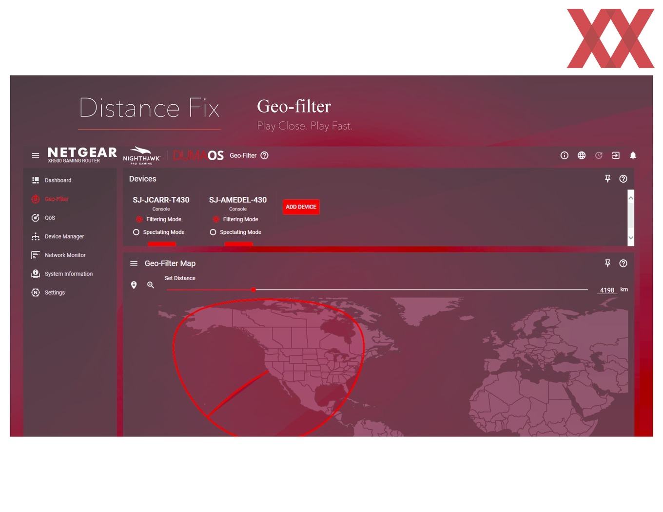Viewport: 663px width, 512px height.
Task: Click the ADD DEVICE button
Action: coord(301,207)
